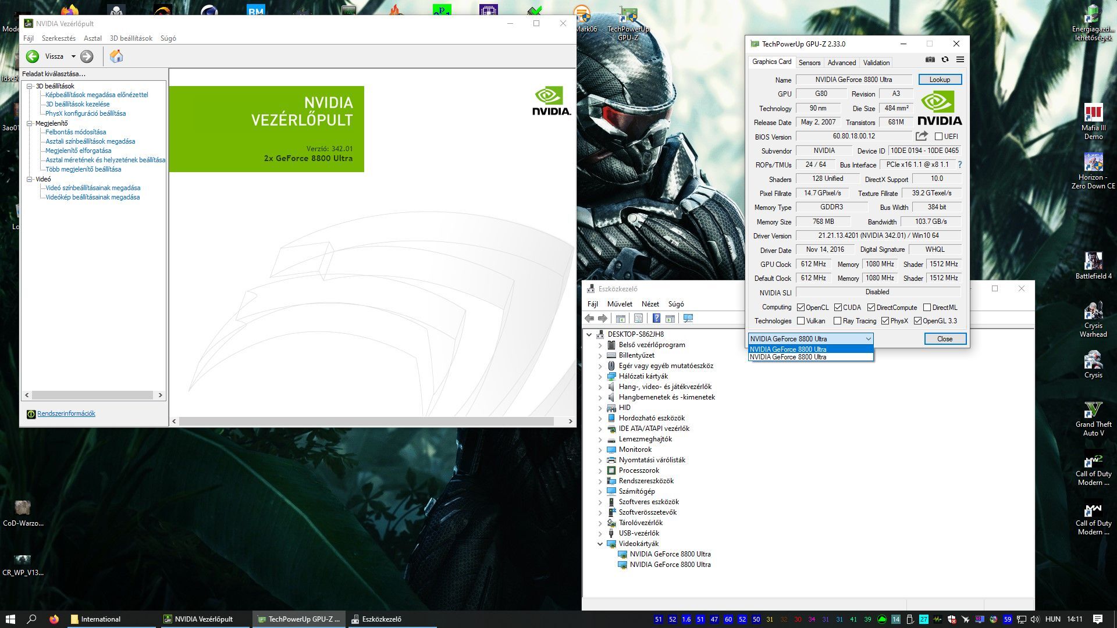Open the Rendszerinformációk link

pyautogui.click(x=66, y=413)
